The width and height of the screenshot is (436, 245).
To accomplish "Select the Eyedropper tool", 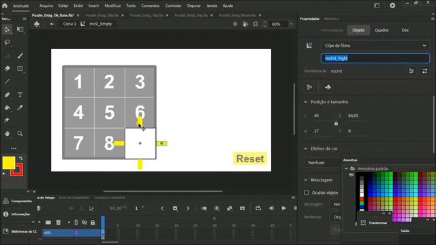I will pos(20,108).
